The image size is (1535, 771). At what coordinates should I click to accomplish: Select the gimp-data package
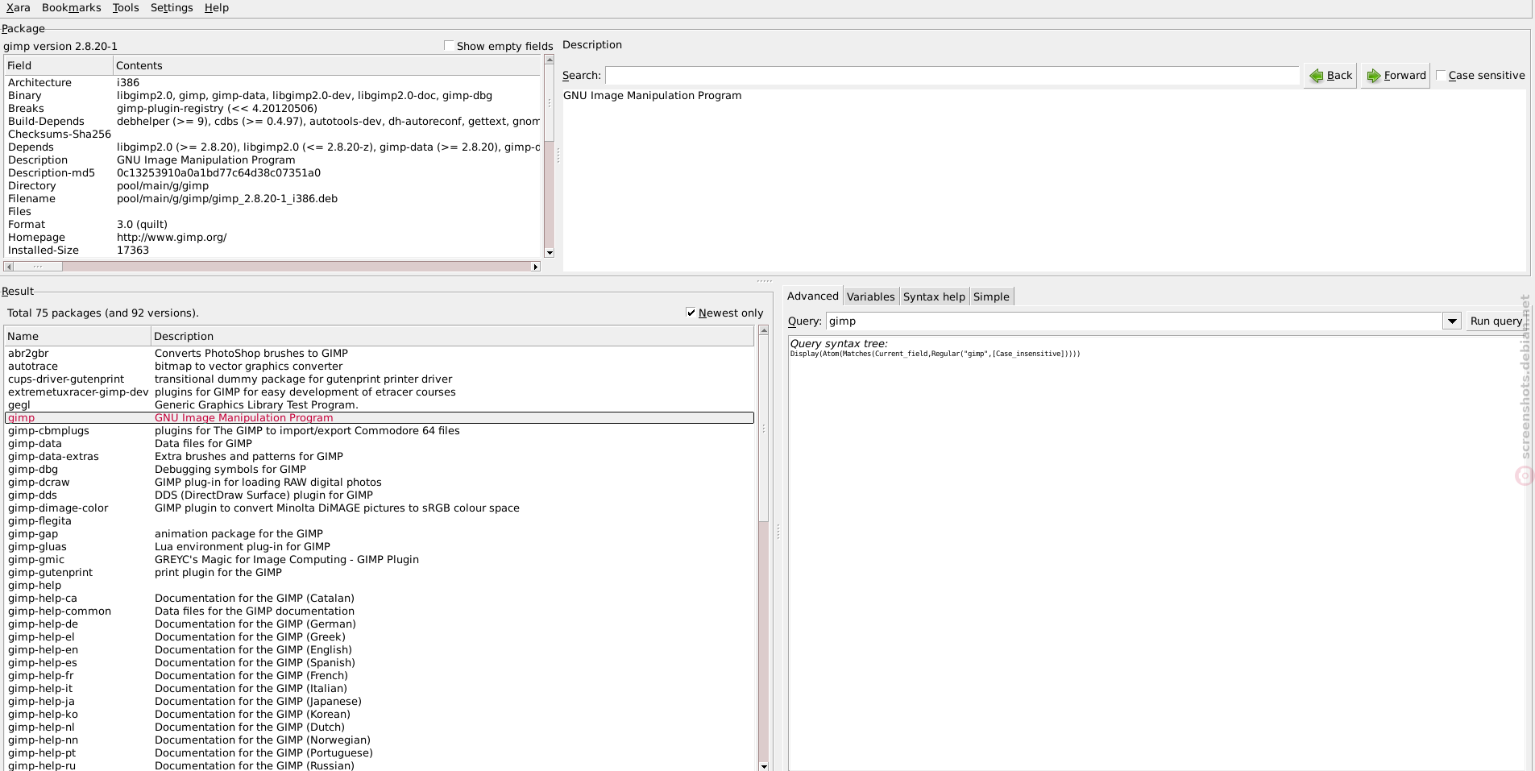click(380, 444)
